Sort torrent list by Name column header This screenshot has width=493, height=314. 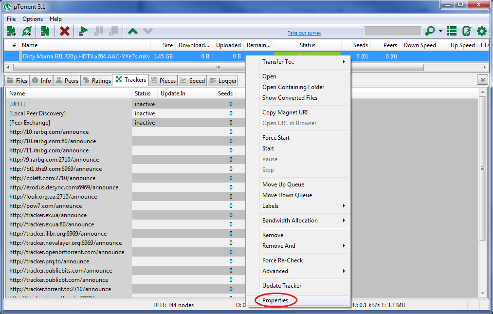click(85, 45)
